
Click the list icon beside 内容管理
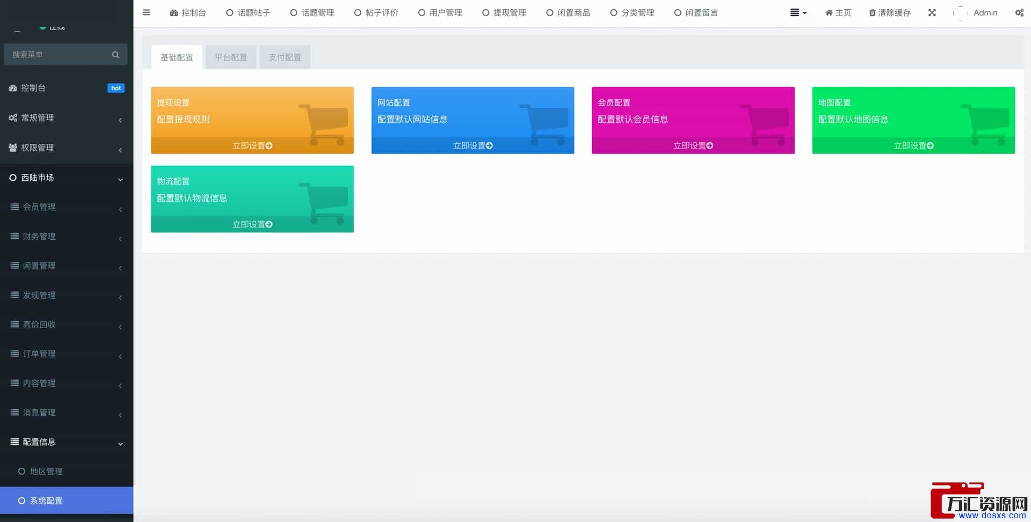(14, 383)
